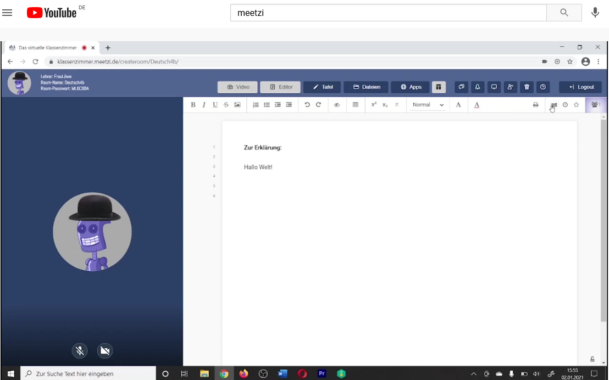The width and height of the screenshot is (609, 380).
Task: Click the YouTube search field
Action: [x=388, y=13]
